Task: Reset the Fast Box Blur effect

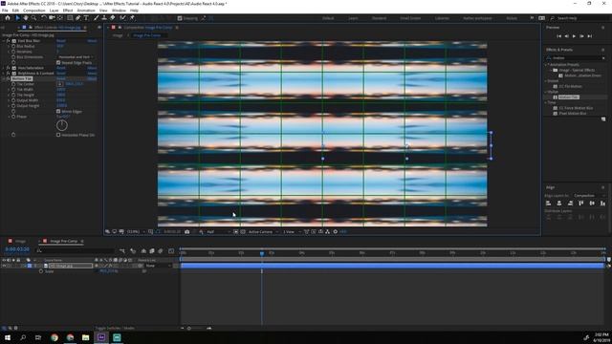Action: 61,40
